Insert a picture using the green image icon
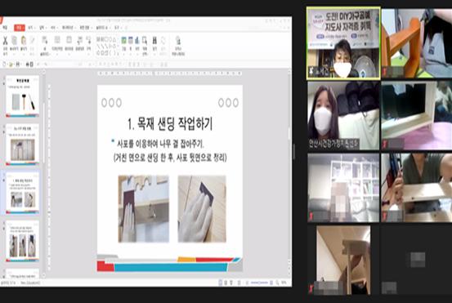The height and width of the screenshot is (303, 452). [124, 40]
